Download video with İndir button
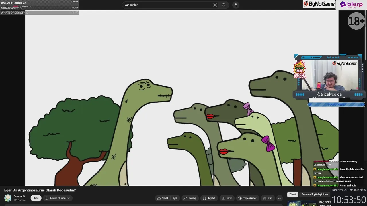Screen dimensions: 367x206 pyautogui.click(x=227, y=198)
